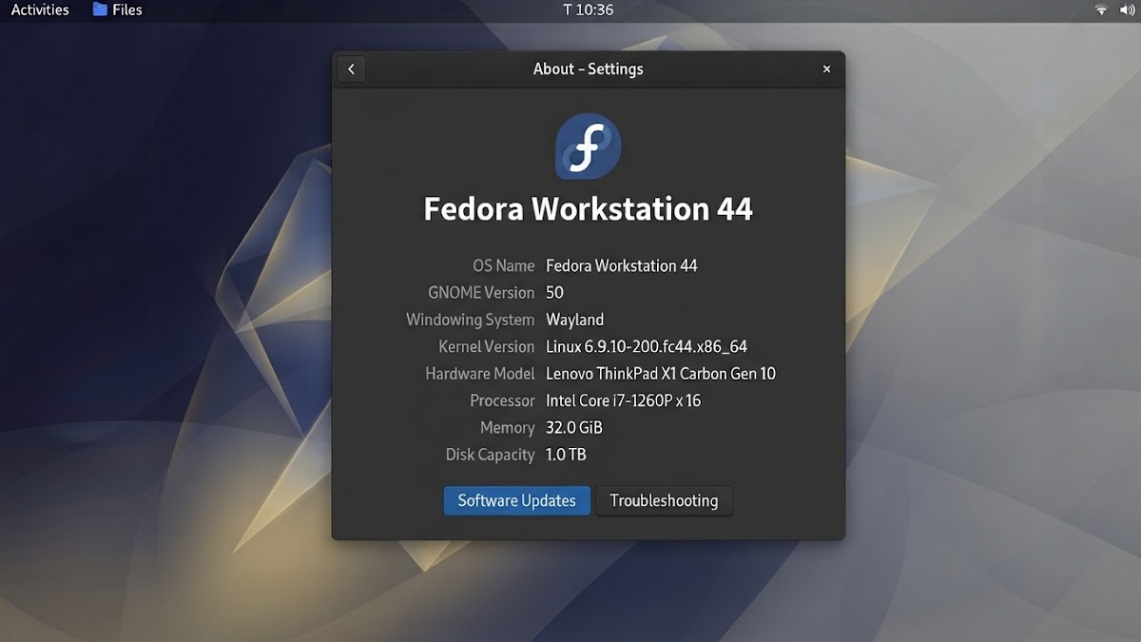1141x642 pixels.
Task: Open the clock showing T 10:36
Action: click(x=589, y=10)
